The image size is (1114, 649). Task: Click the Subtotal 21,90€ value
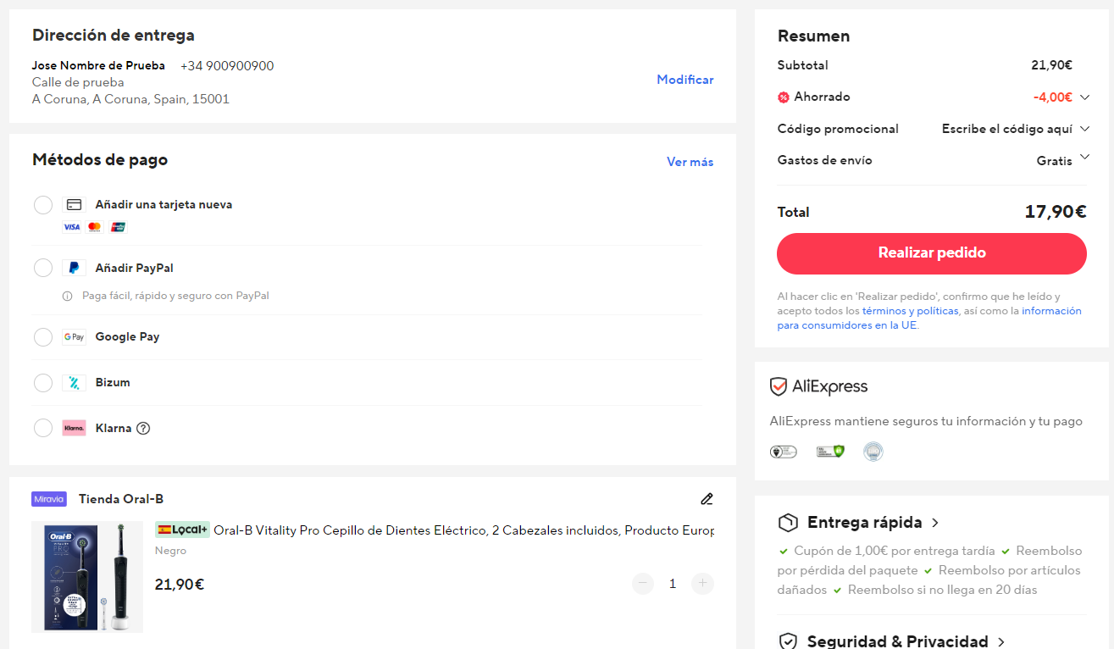1052,65
